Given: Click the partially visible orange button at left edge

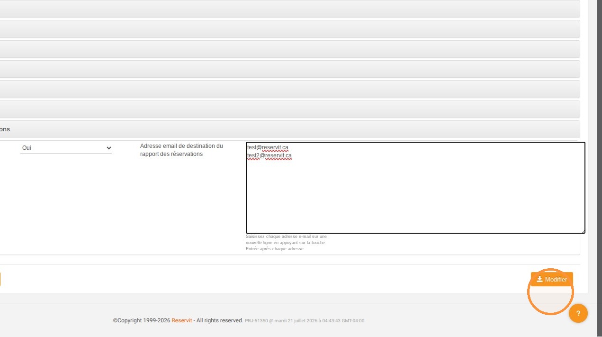Looking at the screenshot, I should (0, 279).
